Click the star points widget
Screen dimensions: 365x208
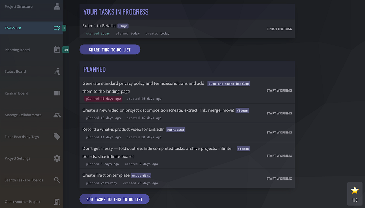coord(355,193)
